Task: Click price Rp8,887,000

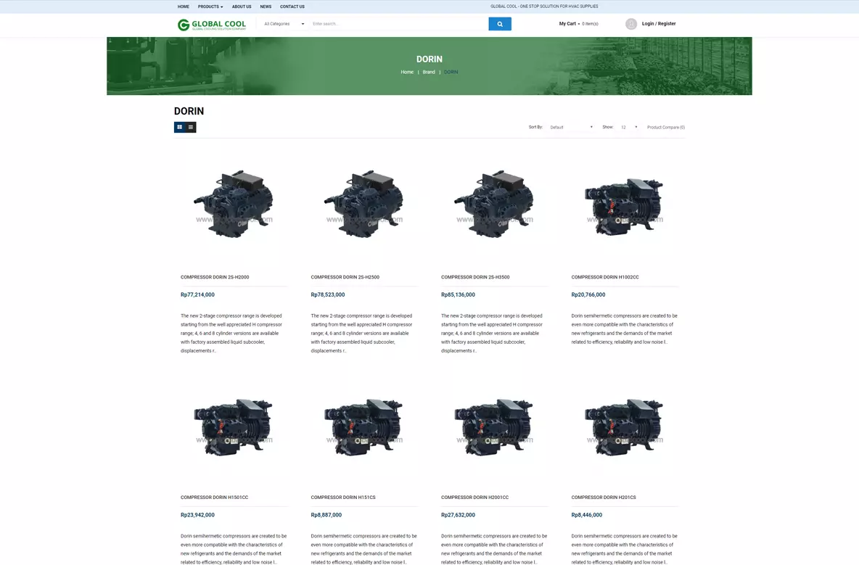Action: pos(326,515)
